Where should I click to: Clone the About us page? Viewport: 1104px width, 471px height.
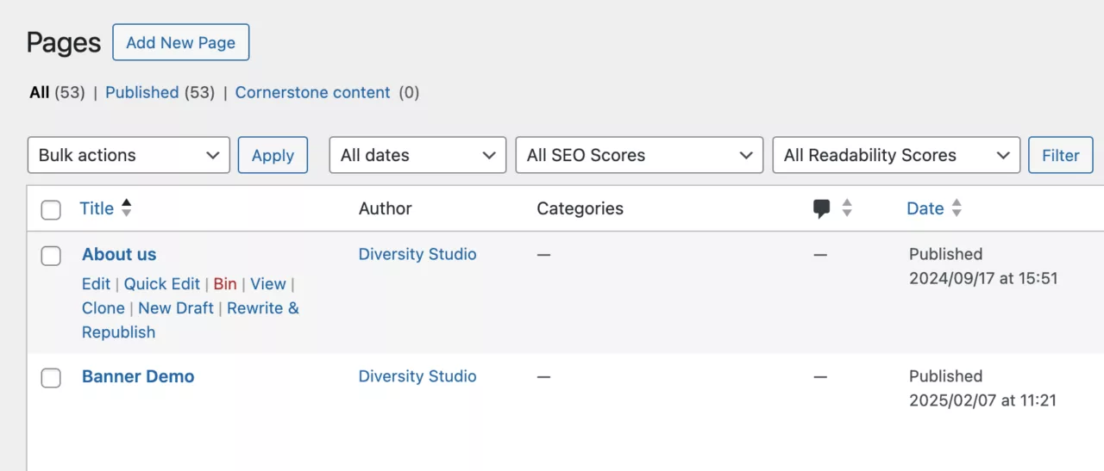103,307
